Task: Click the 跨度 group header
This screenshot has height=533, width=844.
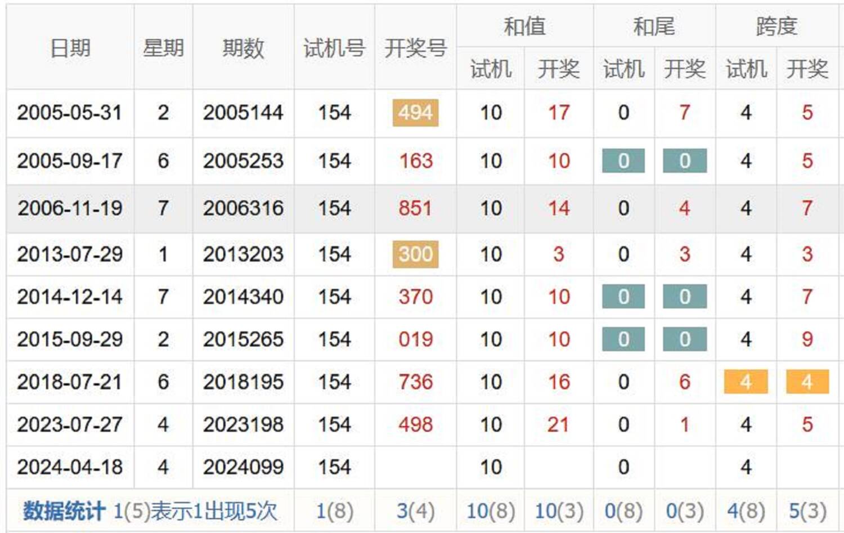Action: point(776,26)
